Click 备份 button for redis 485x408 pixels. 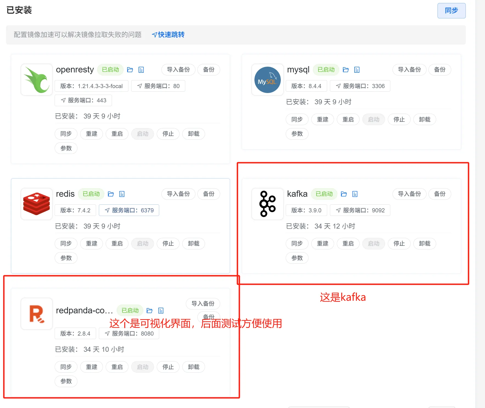209,194
